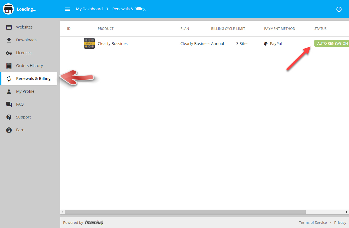
Task: Click the horizontal scrollbar thumb
Action: coord(185,212)
